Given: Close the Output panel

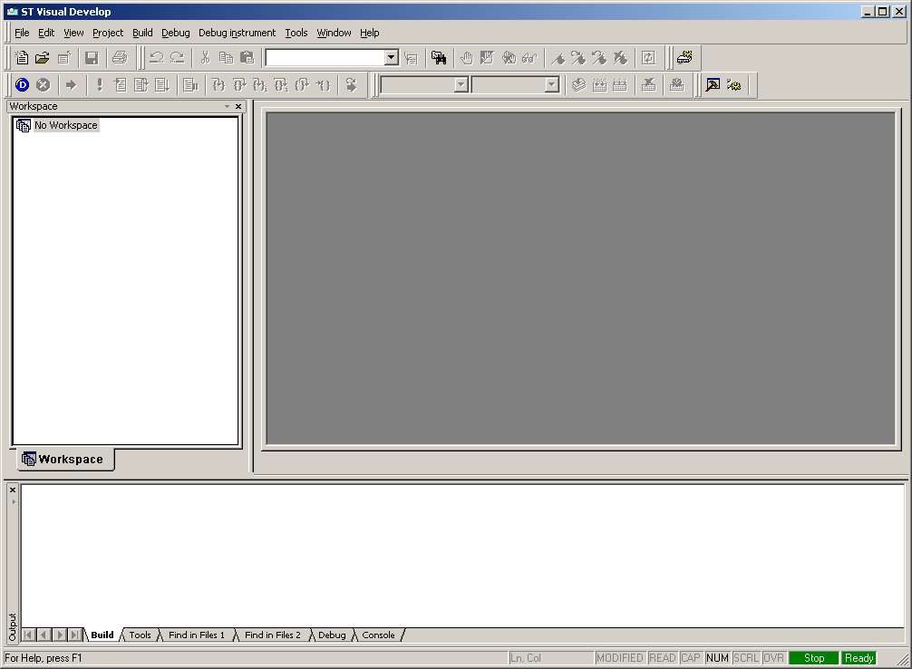Looking at the screenshot, I should click(x=13, y=490).
